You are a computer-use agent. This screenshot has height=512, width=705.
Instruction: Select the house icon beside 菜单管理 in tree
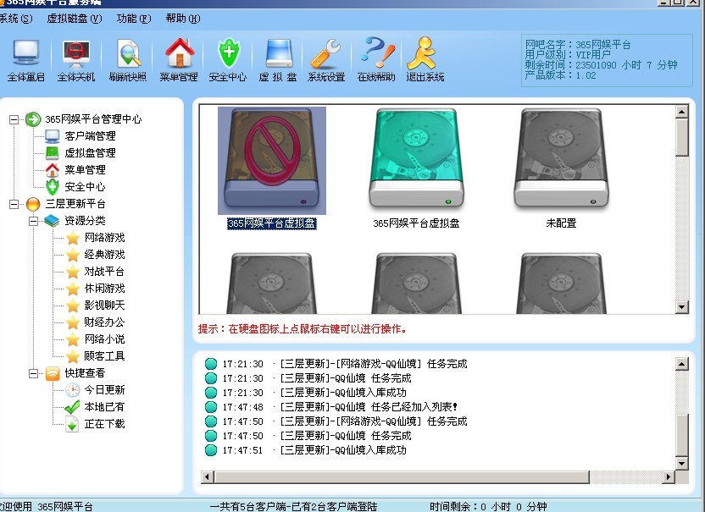pyautogui.click(x=53, y=170)
